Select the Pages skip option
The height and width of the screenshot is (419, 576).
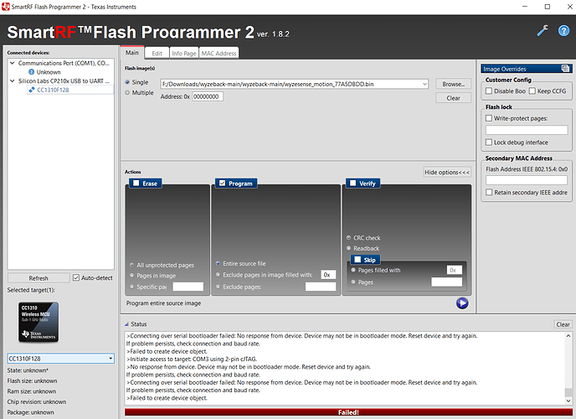pyautogui.click(x=353, y=282)
